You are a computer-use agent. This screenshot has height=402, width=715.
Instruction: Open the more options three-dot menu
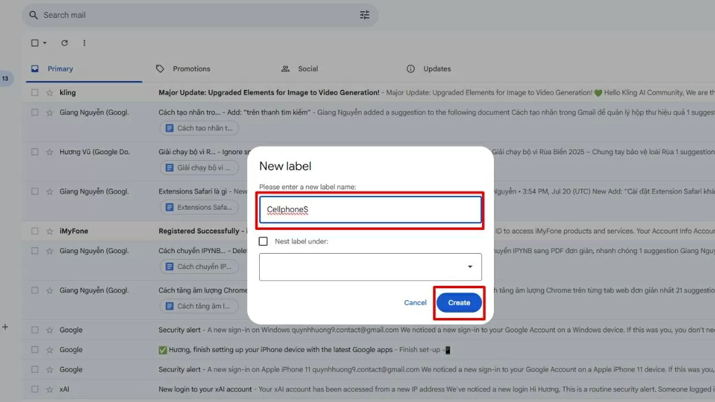point(84,43)
